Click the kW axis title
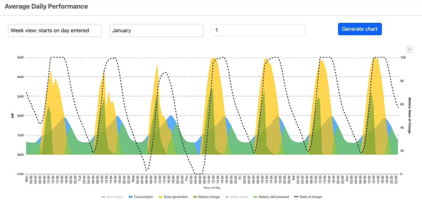The height and width of the screenshot is (208, 422). pos(13,116)
